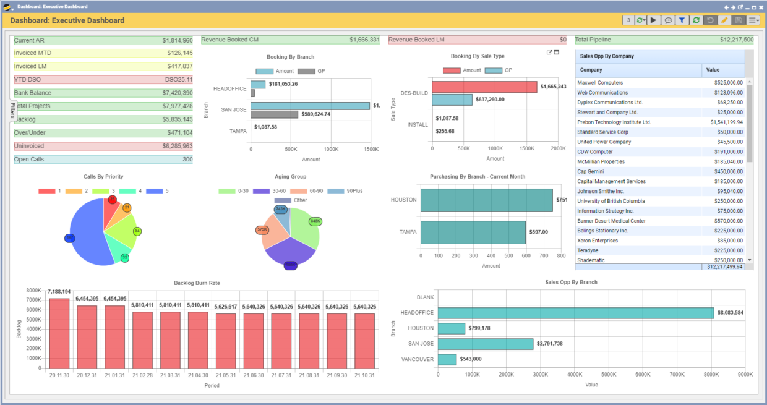767x405 pixels.
Task: Click Amount swatch in Booking By Sale Type legend
Action: click(452, 70)
